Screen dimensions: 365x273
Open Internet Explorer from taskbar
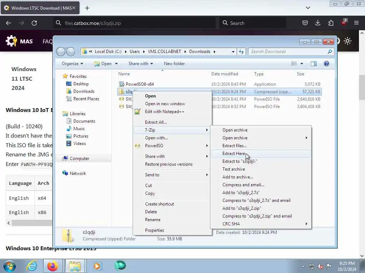32,266
